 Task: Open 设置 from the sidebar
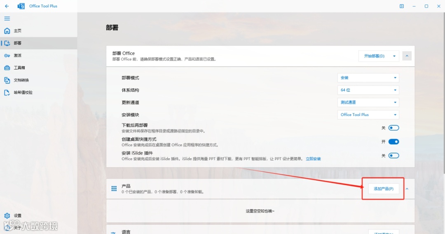click(38, 215)
